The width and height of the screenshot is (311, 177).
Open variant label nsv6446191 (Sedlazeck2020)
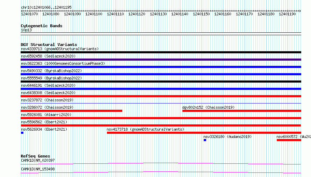pyautogui.click(x=48, y=85)
